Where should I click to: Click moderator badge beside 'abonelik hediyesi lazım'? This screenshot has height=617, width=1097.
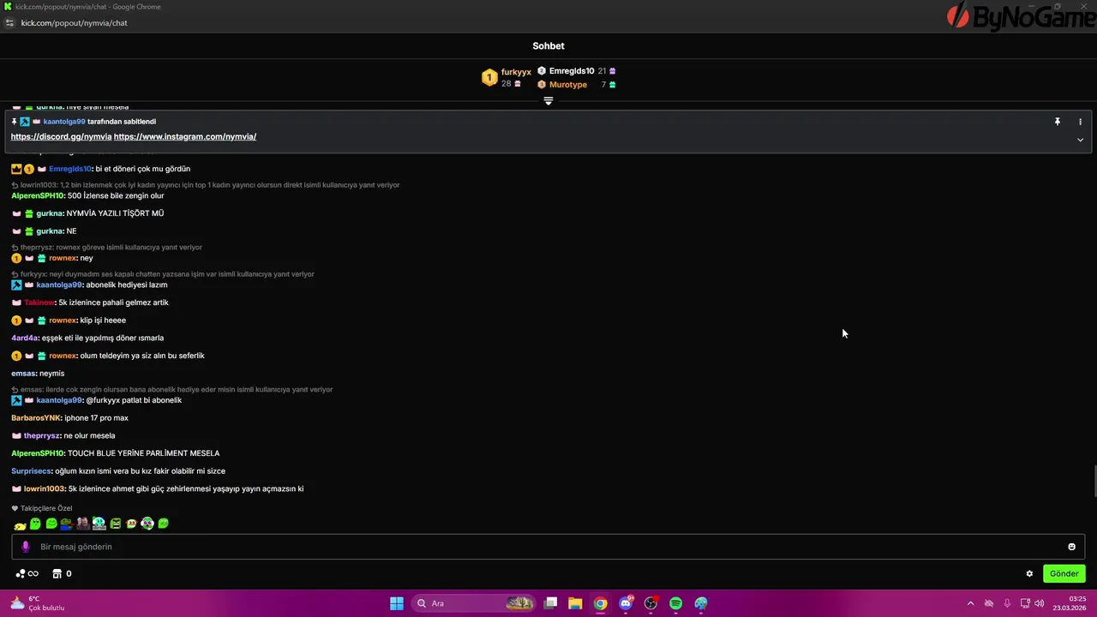pos(16,285)
